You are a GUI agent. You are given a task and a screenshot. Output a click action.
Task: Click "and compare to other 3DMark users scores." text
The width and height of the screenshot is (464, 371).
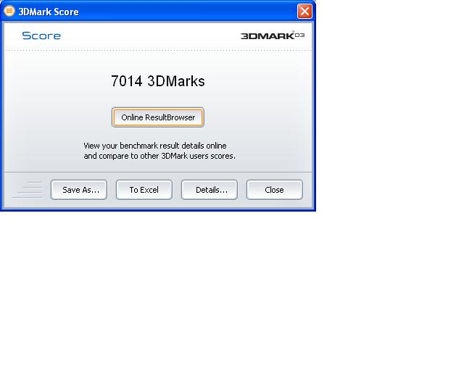tap(159, 156)
